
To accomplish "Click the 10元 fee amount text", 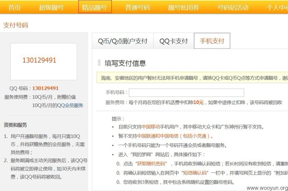I will coord(199,102).
